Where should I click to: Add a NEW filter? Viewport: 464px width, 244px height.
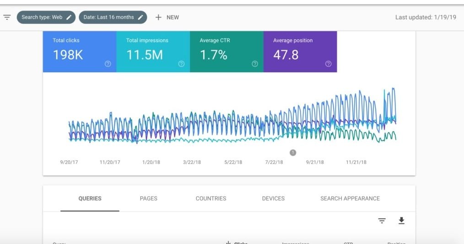[x=167, y=17]
